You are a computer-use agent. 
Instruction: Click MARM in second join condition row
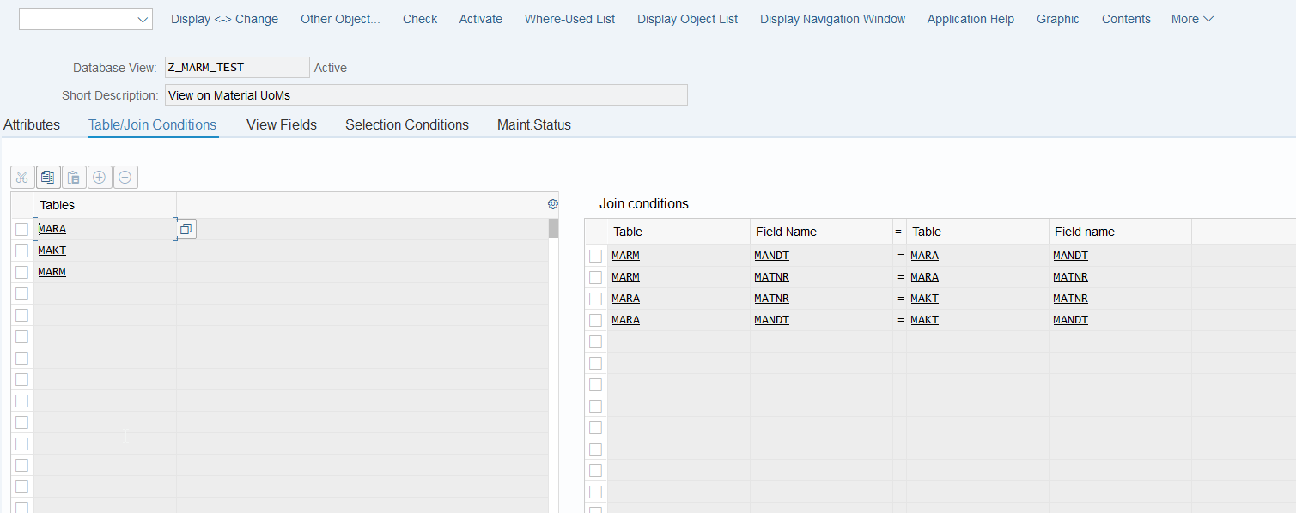(x=625, y=277)
